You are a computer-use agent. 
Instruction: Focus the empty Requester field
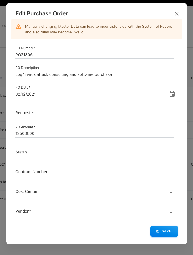94,113
